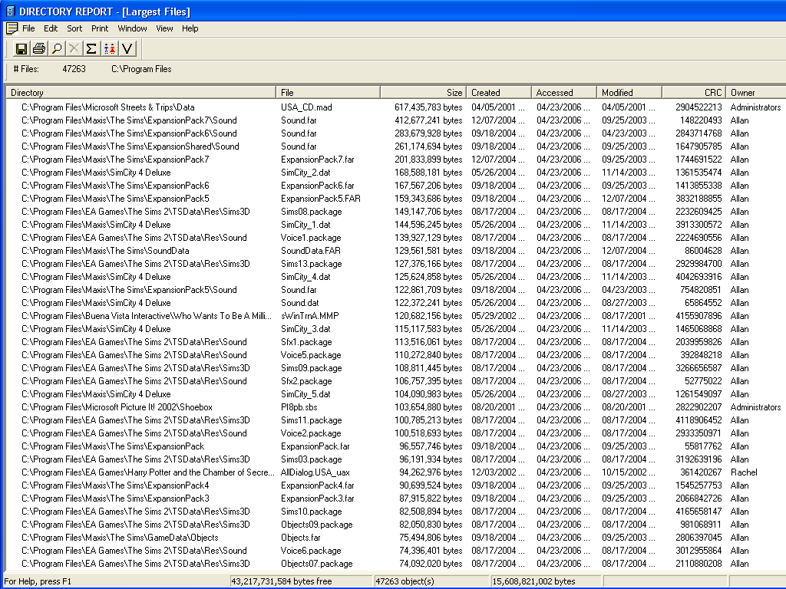The width and height of the screenshot is (786, 589).
Task: Click the created date 12/03/2002
Action: point(498,472)
